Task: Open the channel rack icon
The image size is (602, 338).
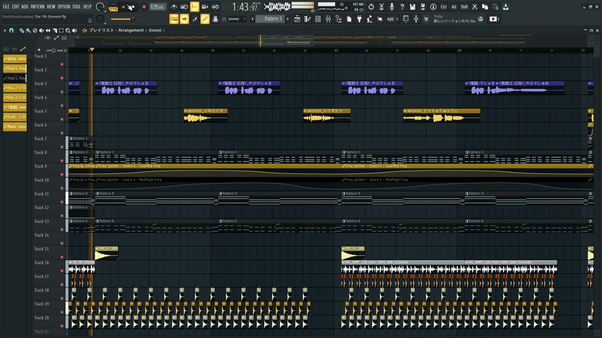Action: click(x=318, y=19)
